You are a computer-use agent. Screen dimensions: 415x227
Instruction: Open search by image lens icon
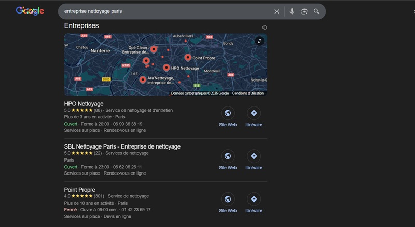point(304,11)
